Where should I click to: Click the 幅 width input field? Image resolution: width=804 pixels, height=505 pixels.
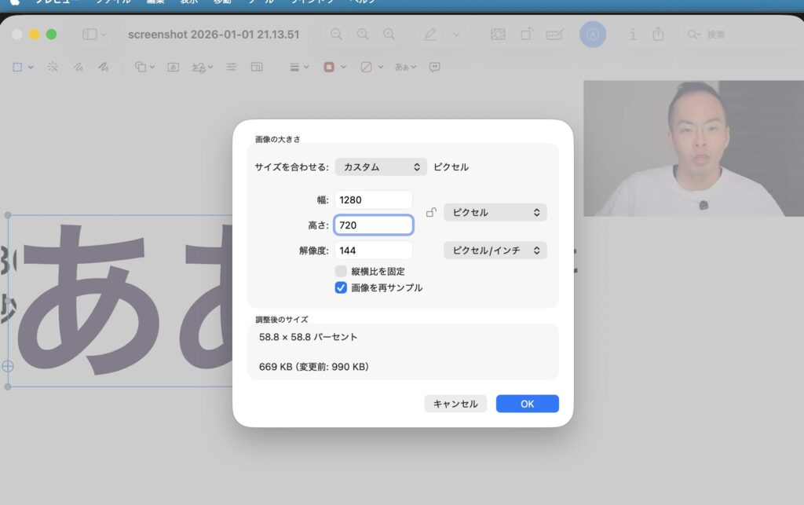[x=373, y=199]
